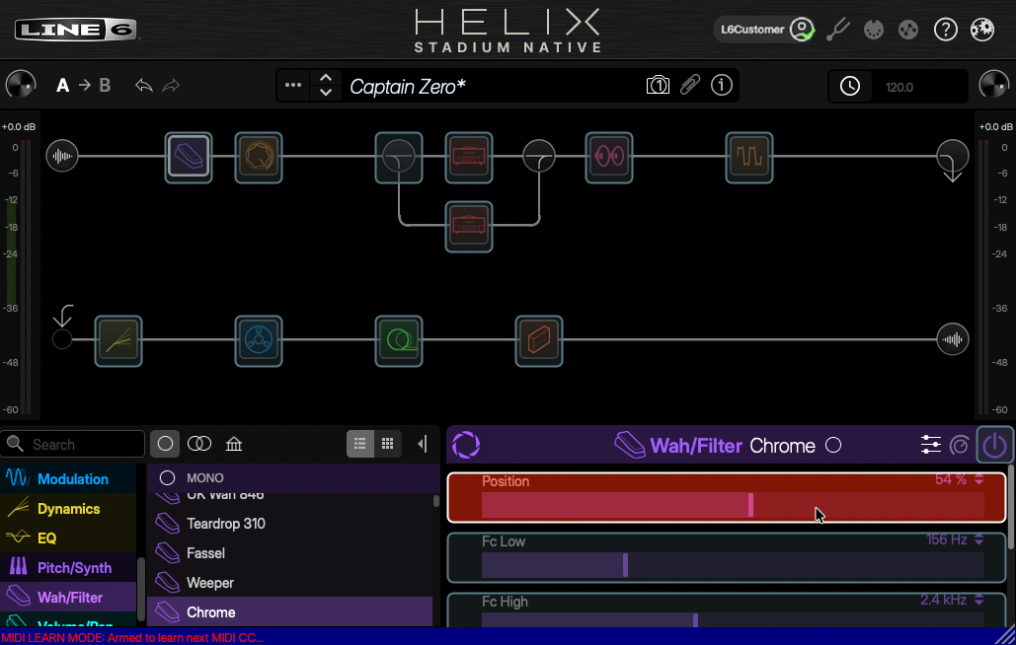Choose the Fassel model
Viewport: 1016px width, 645px height.
click(289, 553)
